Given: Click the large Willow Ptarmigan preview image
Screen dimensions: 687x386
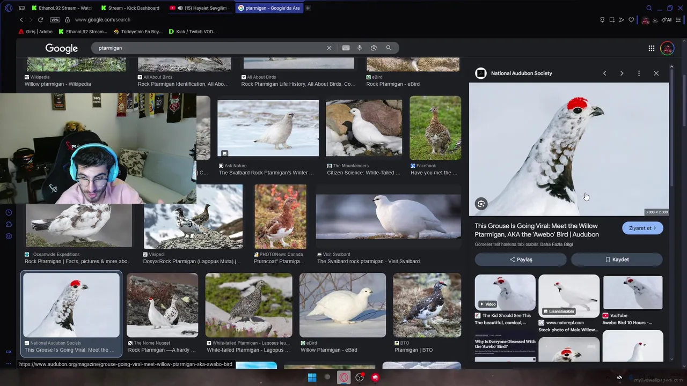Looking at the screenshot, I should tap(569, 149).
